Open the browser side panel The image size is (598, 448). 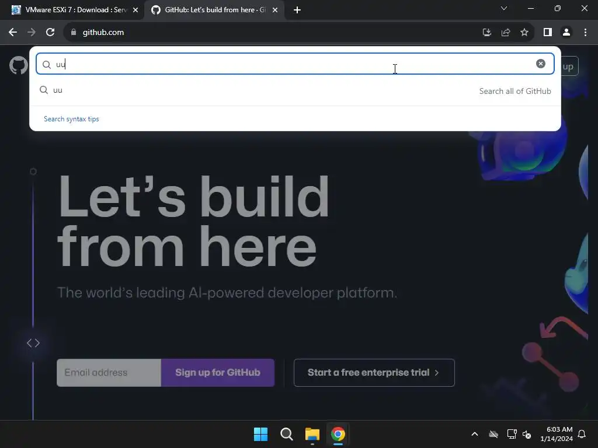(x=548, y=33)
